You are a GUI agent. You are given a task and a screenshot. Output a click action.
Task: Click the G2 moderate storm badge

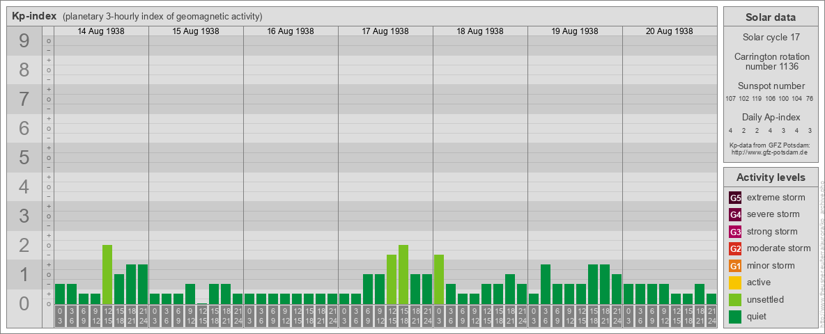click(736, 248)
